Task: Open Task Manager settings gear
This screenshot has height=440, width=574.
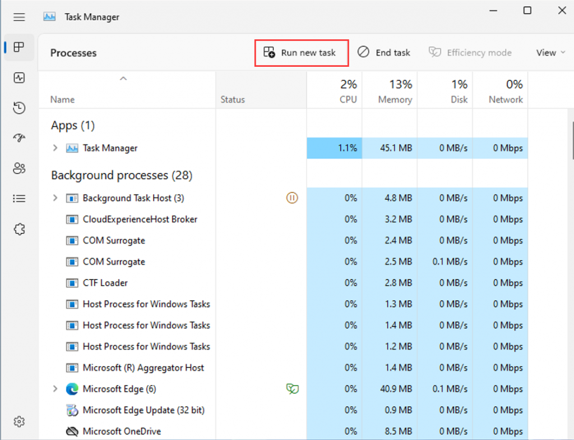Action: [x=19, y=421]
